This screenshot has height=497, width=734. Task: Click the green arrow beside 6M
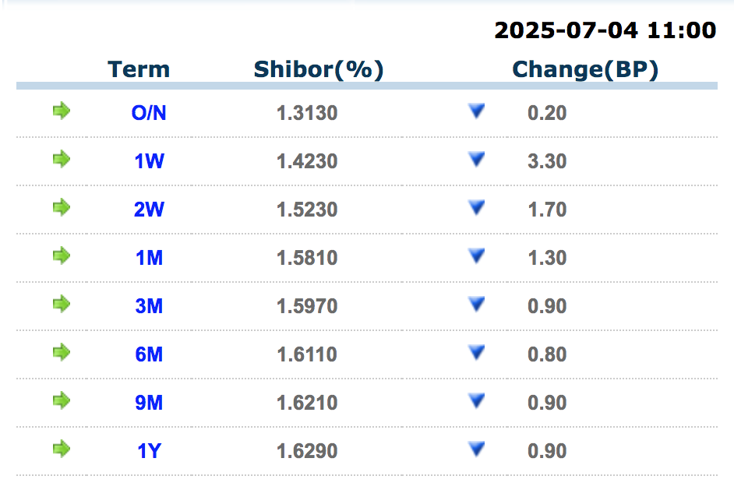tap(62, 353)
